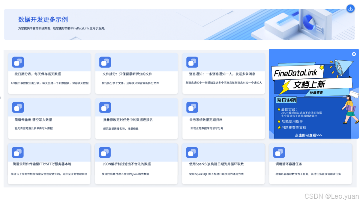Screen dimensions: 360x202
Task: Click description 能先清空简道云表单再写入数据
Action: click(34, 128)
